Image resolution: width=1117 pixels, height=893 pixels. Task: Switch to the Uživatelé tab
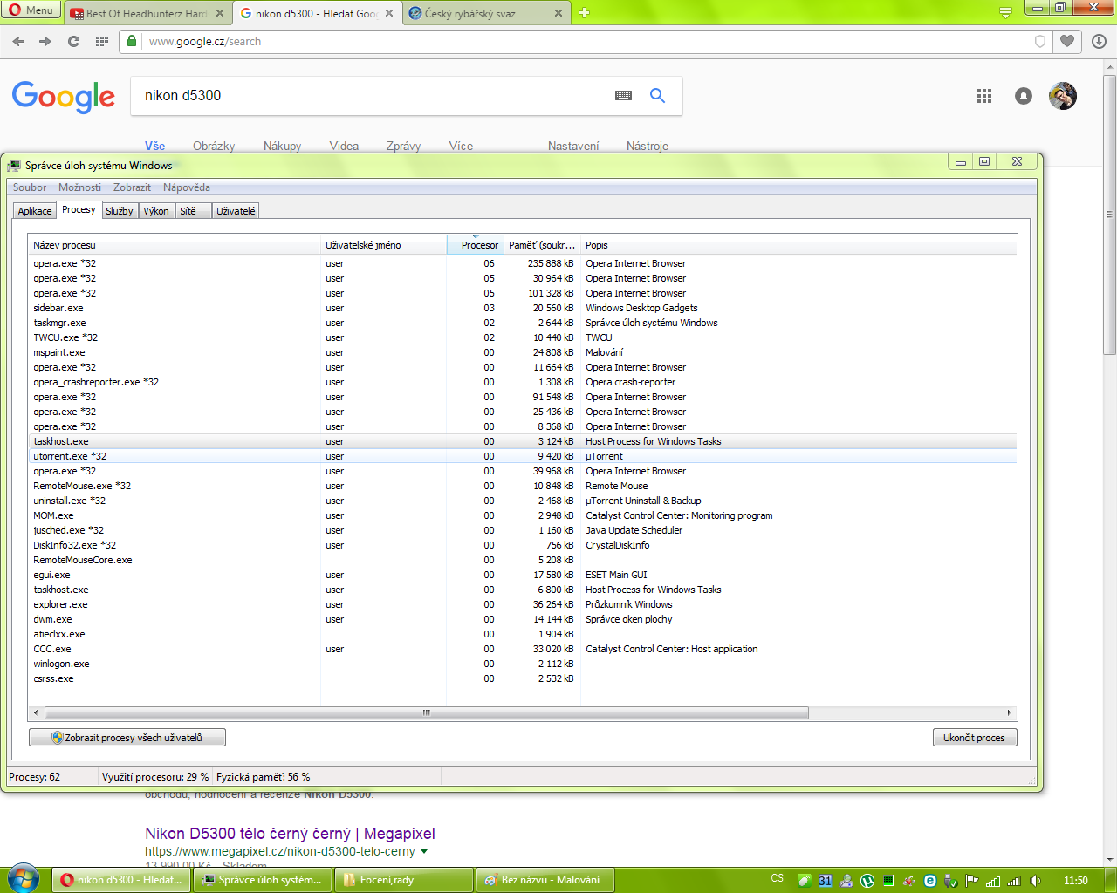click(x=236, y=211)
